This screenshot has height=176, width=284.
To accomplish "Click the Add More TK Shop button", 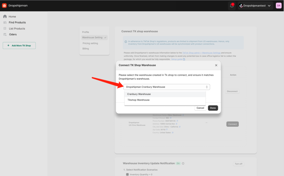I will pyautogui.click(x=19, y=46).
